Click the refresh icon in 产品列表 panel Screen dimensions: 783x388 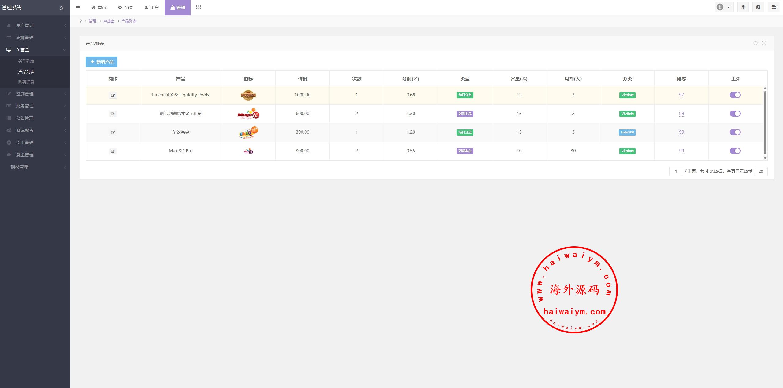[x=755, y=43]
